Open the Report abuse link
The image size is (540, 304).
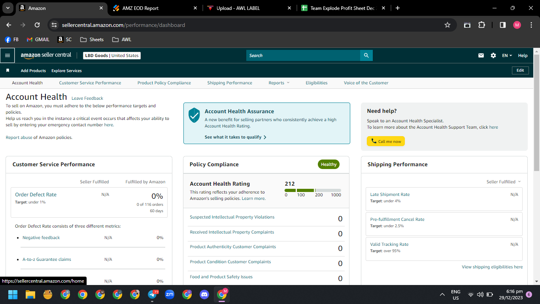19,137
